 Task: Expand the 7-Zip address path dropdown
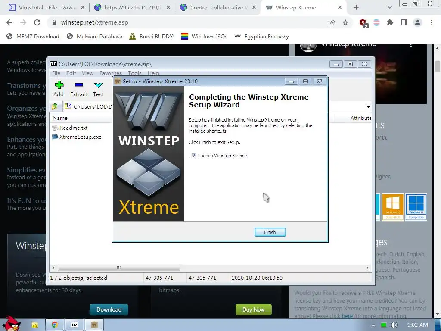368,107
